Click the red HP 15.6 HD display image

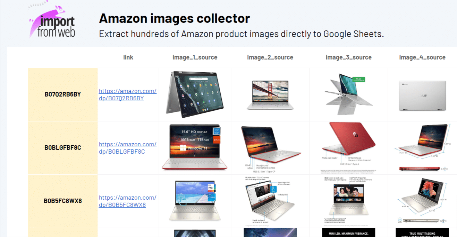tap(195, 147)
